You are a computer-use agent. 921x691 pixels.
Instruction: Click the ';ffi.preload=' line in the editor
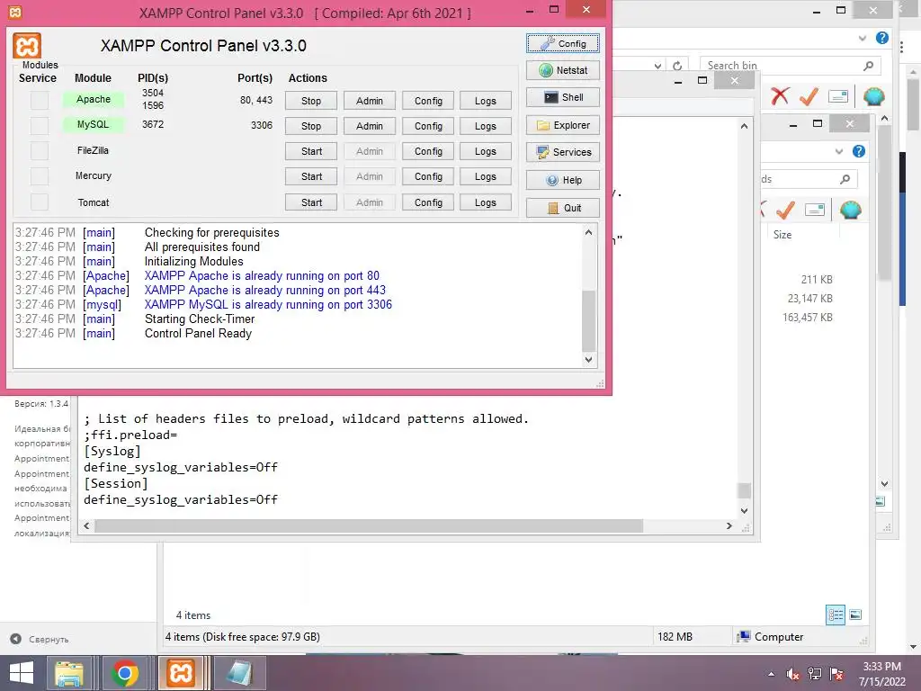pos(130,435)
